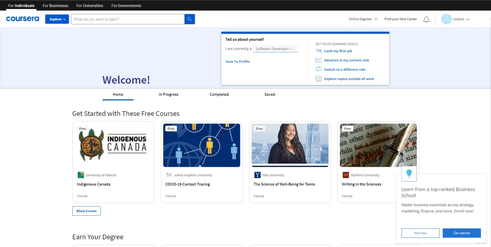Open the UNGAS account dropdown arrow
The width and height of the screenshot is (491, 247).
point(467,20)
